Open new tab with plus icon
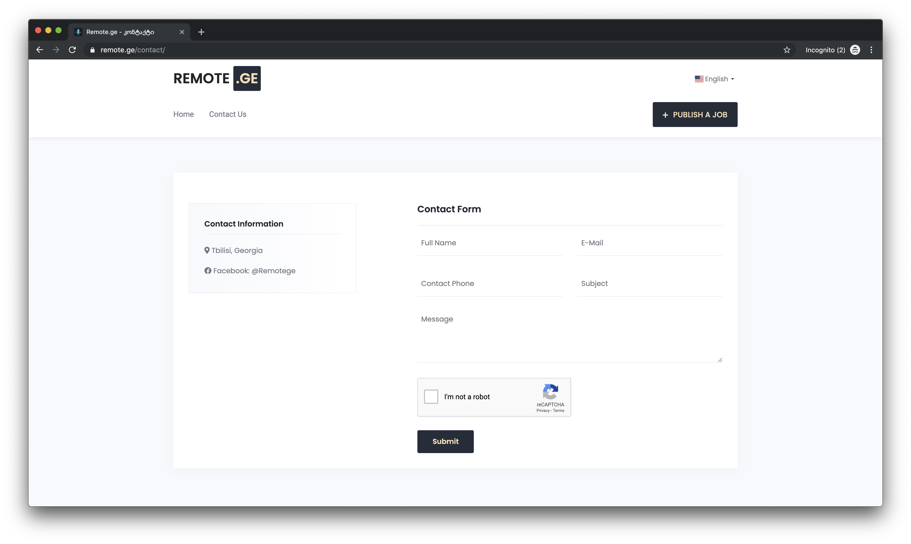The width and height of the screenshot is (911, 544). click(201, 32)
